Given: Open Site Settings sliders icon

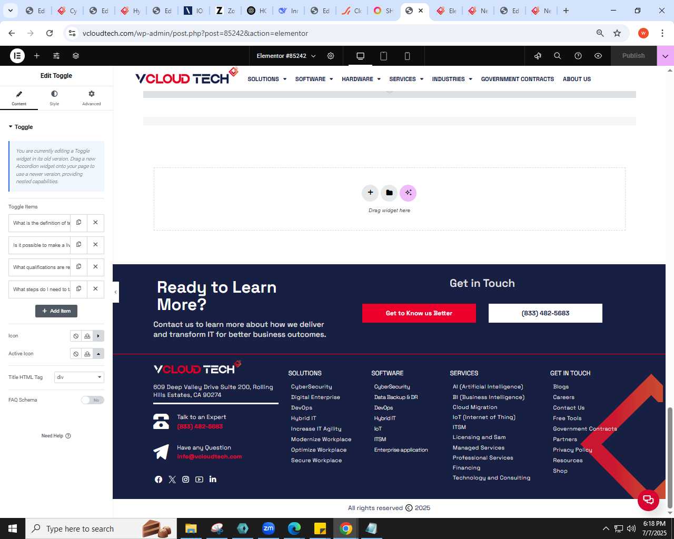Looking at the screenshot, I should click(56, 56).
